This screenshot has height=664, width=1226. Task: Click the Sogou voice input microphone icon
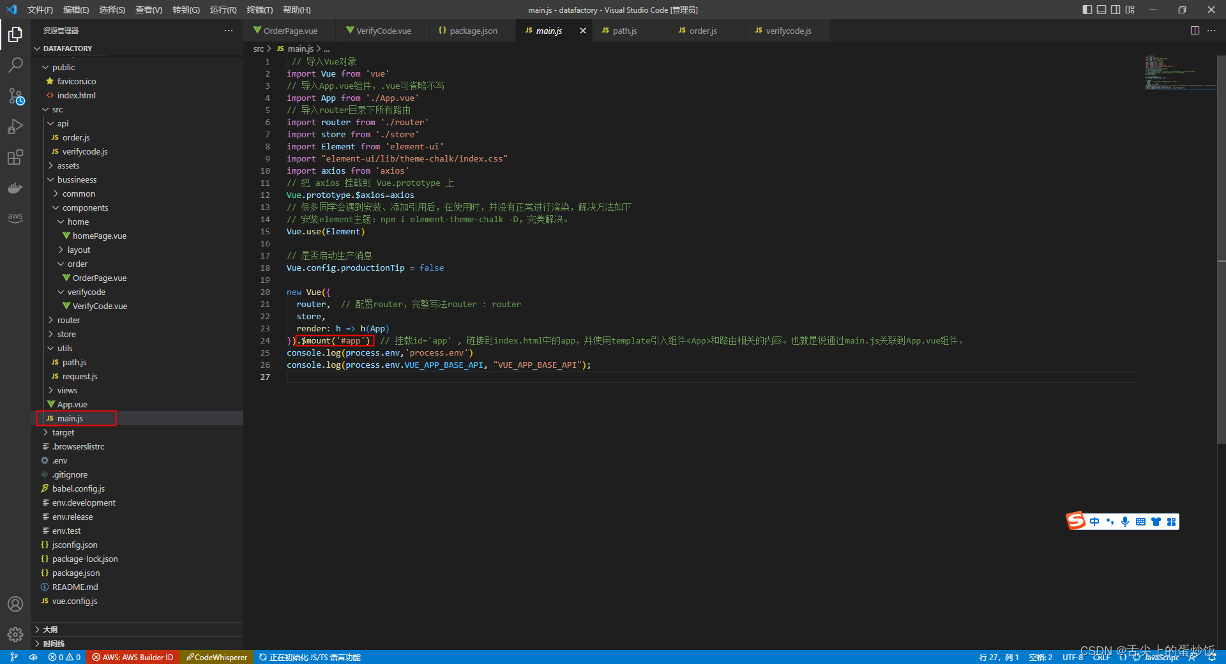pyautogui.click(x=1125, y=522)
